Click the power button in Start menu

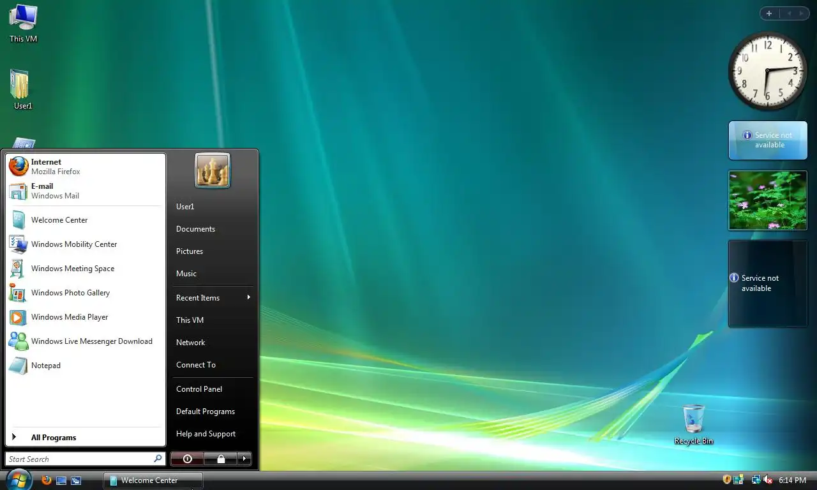pos(187,459)
